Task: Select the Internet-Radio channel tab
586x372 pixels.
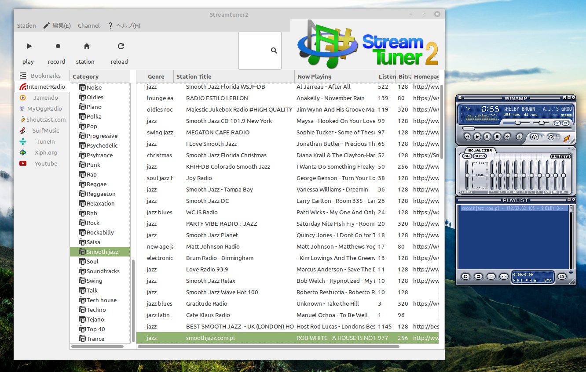Action: tap(42, 87)
